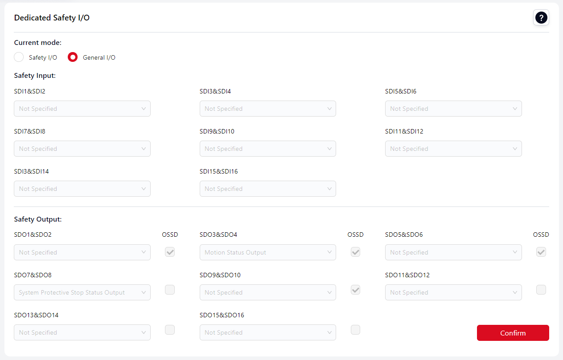Enable OSSD checkbox for SDO11&SDO12

pyautogui.click(x=541, y=290)
